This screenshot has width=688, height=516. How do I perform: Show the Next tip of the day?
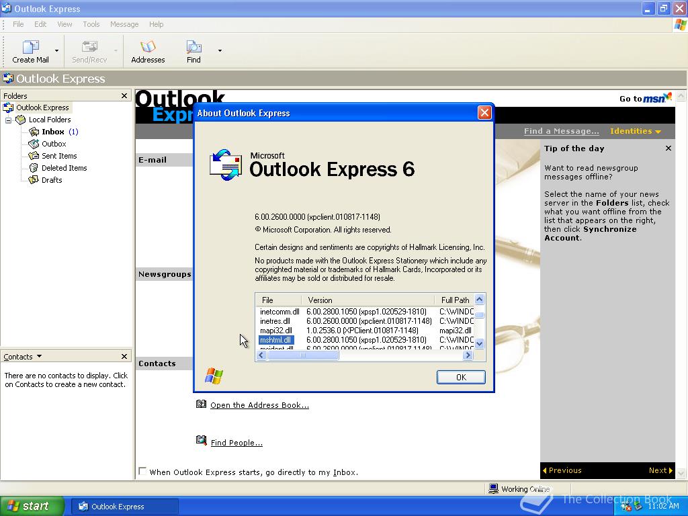[660, 470]
